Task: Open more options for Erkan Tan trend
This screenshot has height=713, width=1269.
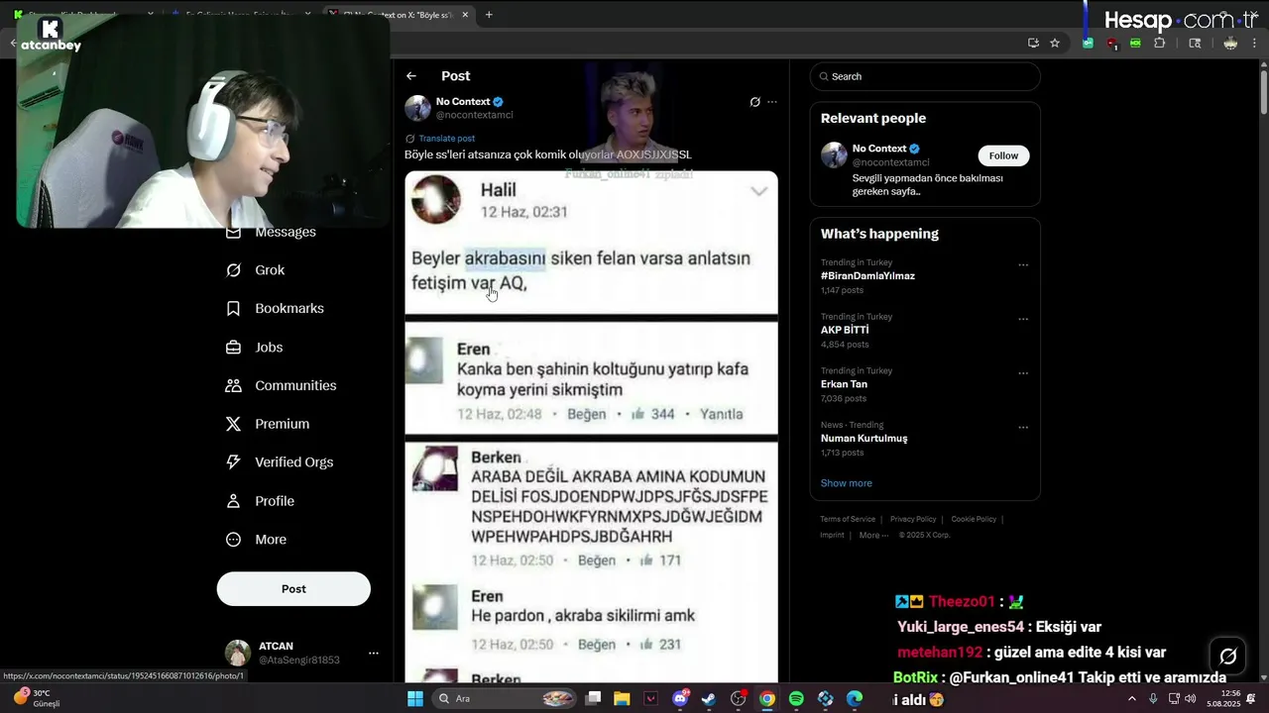Action: pyautogui.click(x=1023, y=373)
